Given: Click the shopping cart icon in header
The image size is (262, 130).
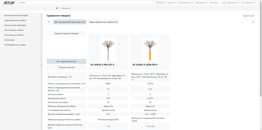Looking at the screenshot, I should 243,3.
